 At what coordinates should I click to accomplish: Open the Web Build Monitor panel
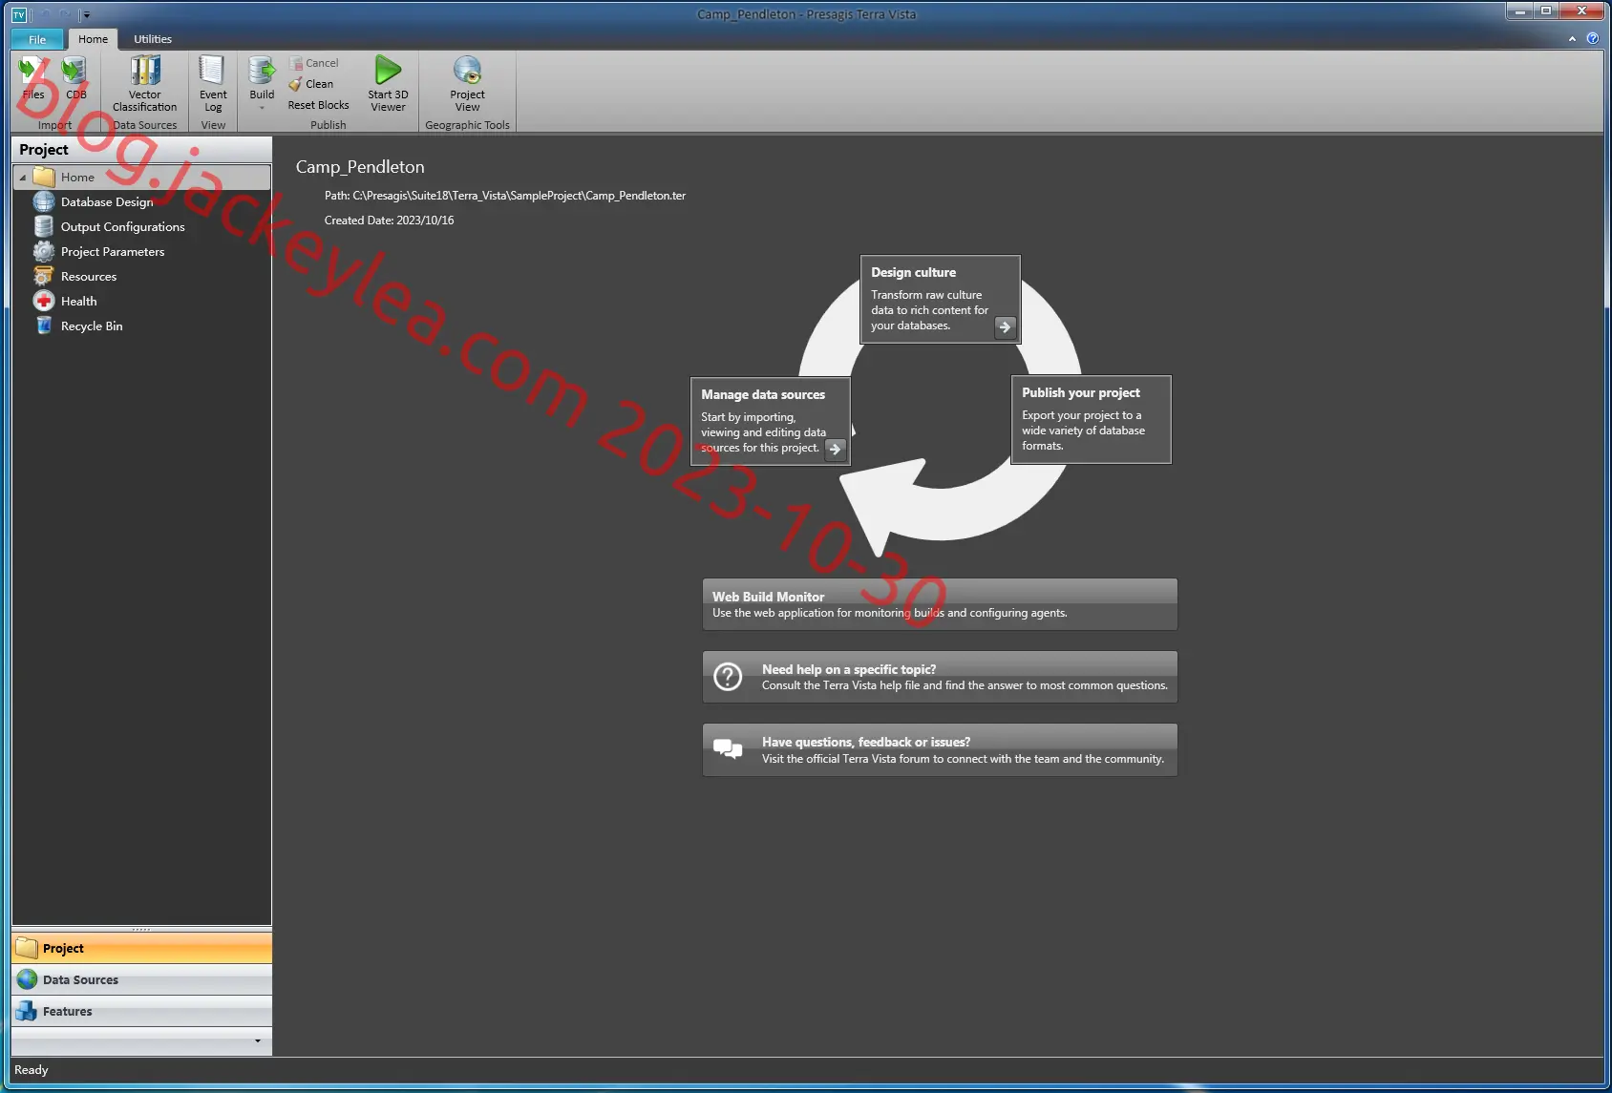(940, 604)
